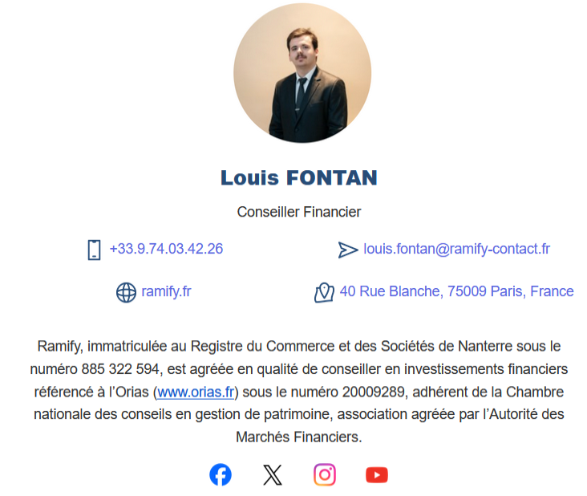
Task: Open the X (Twitter) social icon
Action: click(x=273, y=474)
